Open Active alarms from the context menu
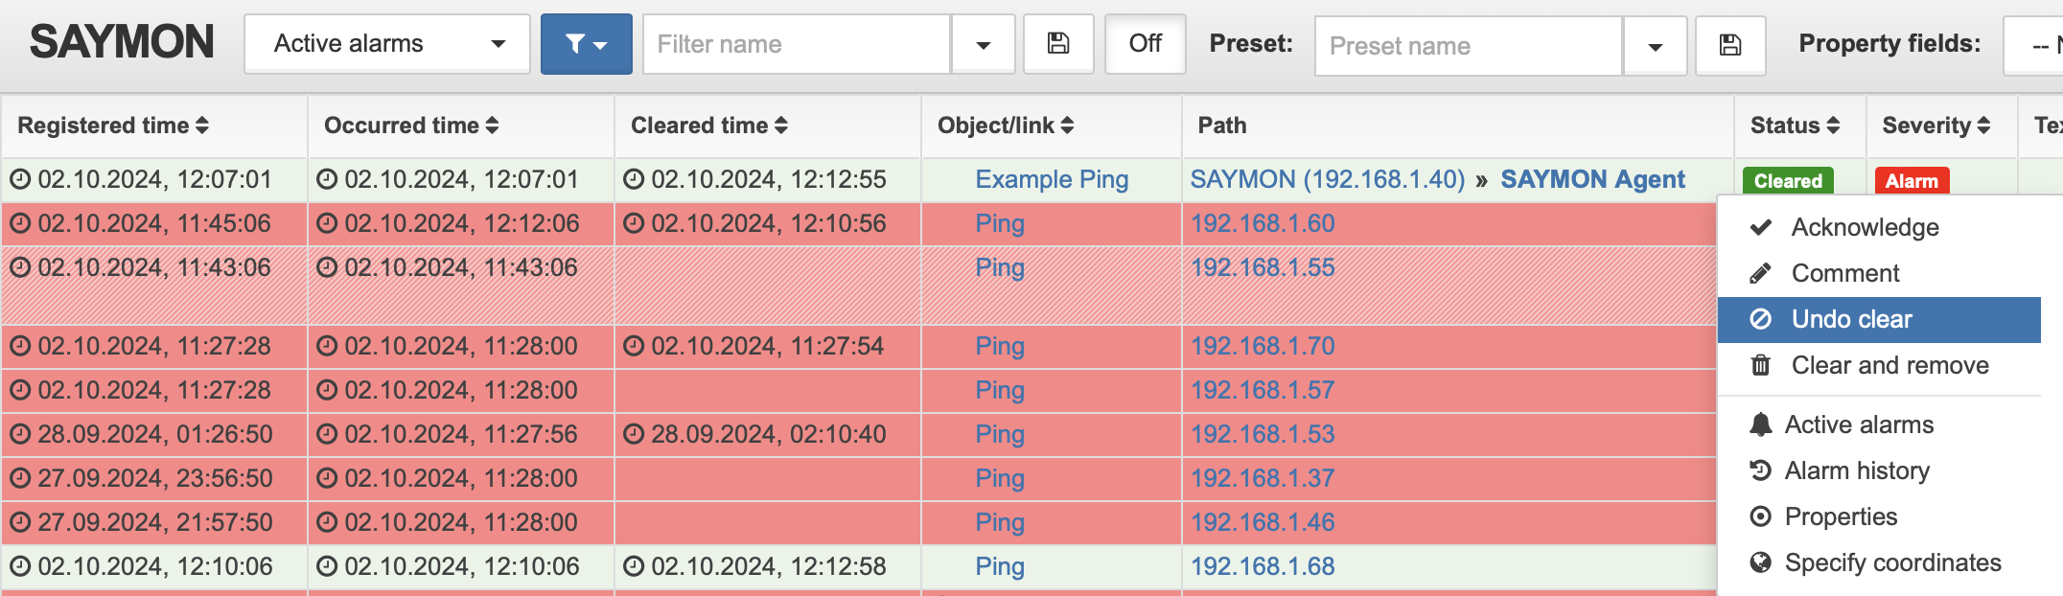Viewport: 2063px width, 596px height. point(1879,424)
